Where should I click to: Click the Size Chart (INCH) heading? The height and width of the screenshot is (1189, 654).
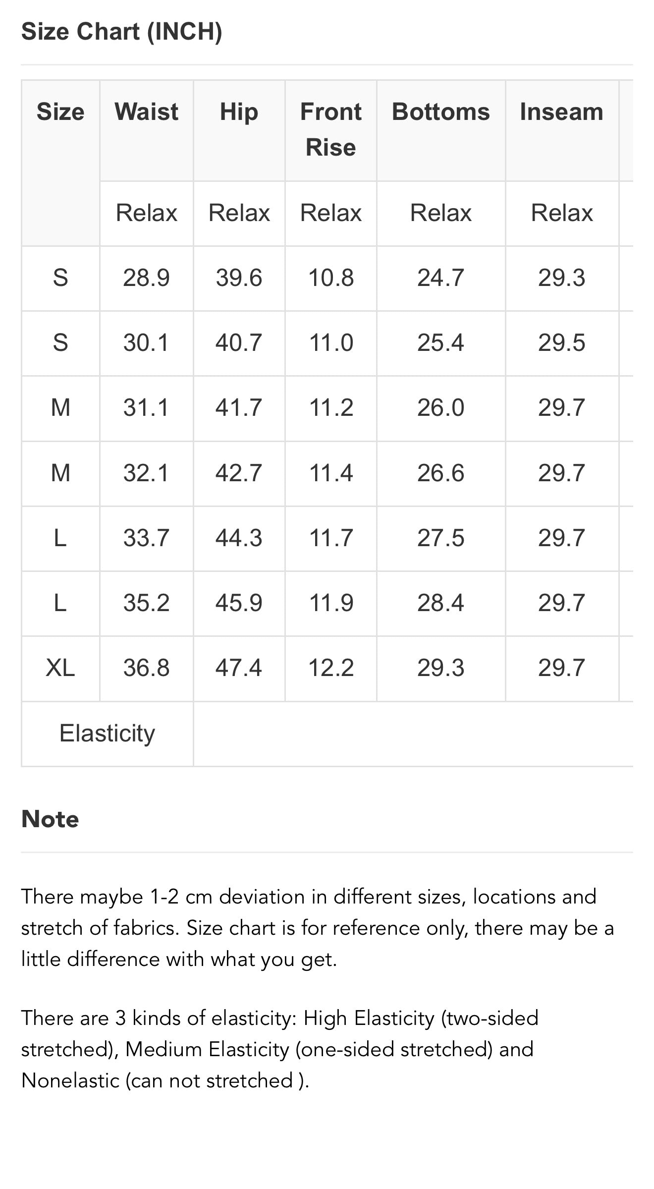(x=121, y=32)
